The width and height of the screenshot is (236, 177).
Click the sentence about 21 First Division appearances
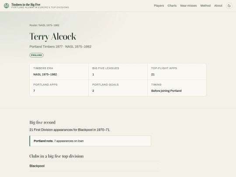pos(70,130)
